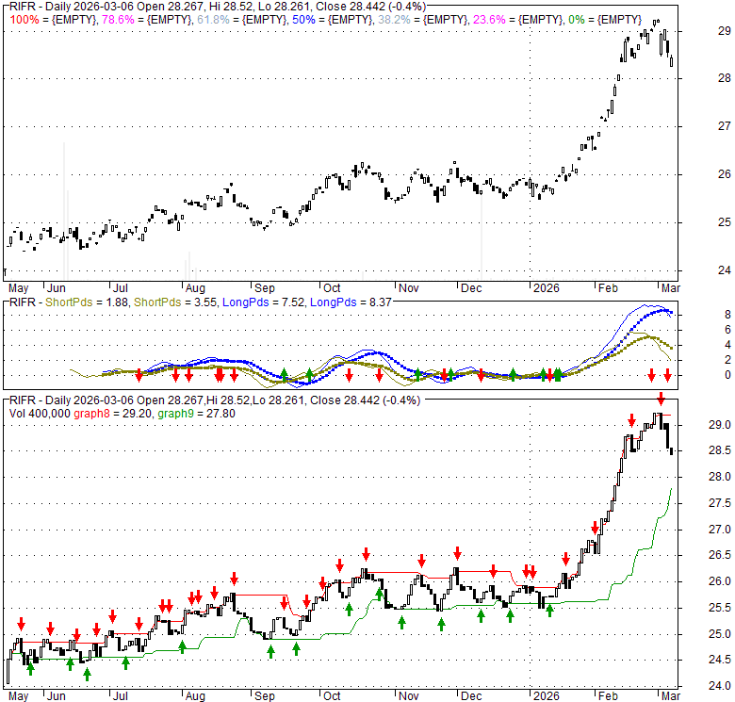Click the '29' price label on top chart axis
The height and width of the screenshot is (702, 735).
click(725, 31)
